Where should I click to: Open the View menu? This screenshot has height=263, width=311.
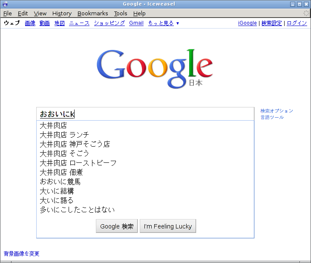pos(40,13)
